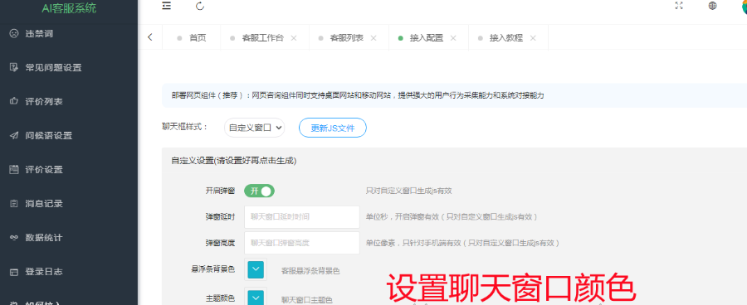The height and width of the screenshot is (305, 747).
Task: Open the 聊天框样式 dropdown
Action: pos(255,128)
